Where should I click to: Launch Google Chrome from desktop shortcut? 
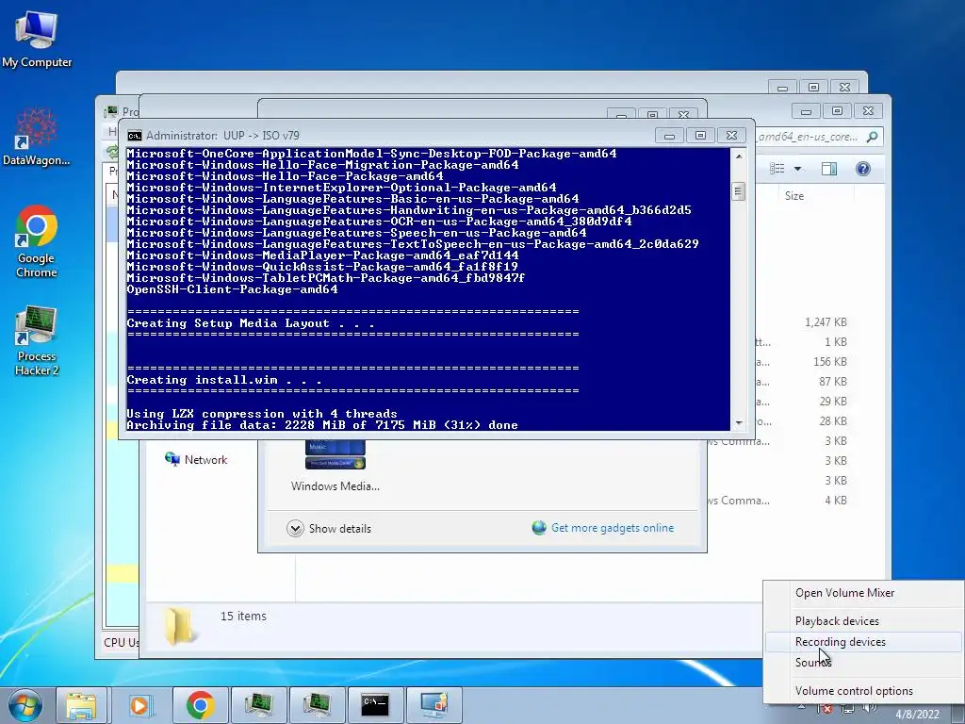point(37,241)
